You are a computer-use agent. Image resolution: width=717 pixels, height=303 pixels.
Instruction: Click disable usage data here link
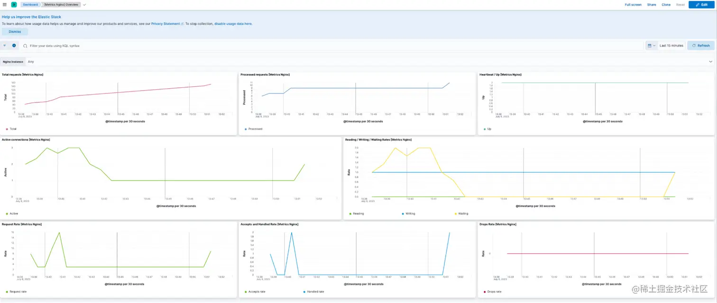click(233, 24)
